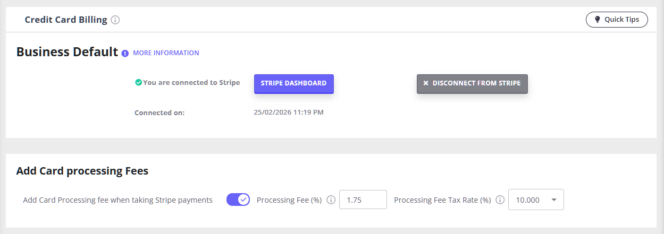Viewport: 664px width, 234px height.
Task: Click the 'You are connected to Stripe' text
Action: 191,83
